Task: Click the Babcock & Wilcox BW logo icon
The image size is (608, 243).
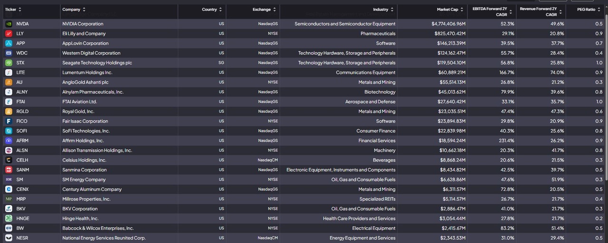Action: (9, 228)
